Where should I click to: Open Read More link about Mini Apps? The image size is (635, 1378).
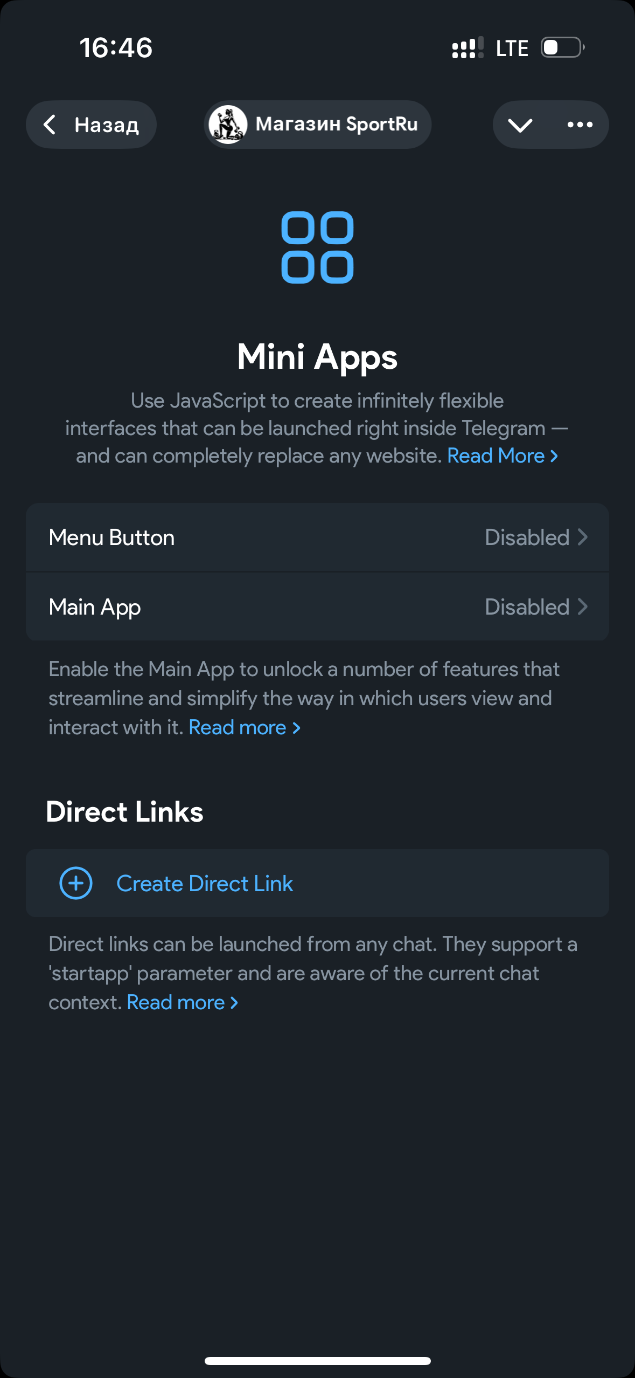pos(502,456)
